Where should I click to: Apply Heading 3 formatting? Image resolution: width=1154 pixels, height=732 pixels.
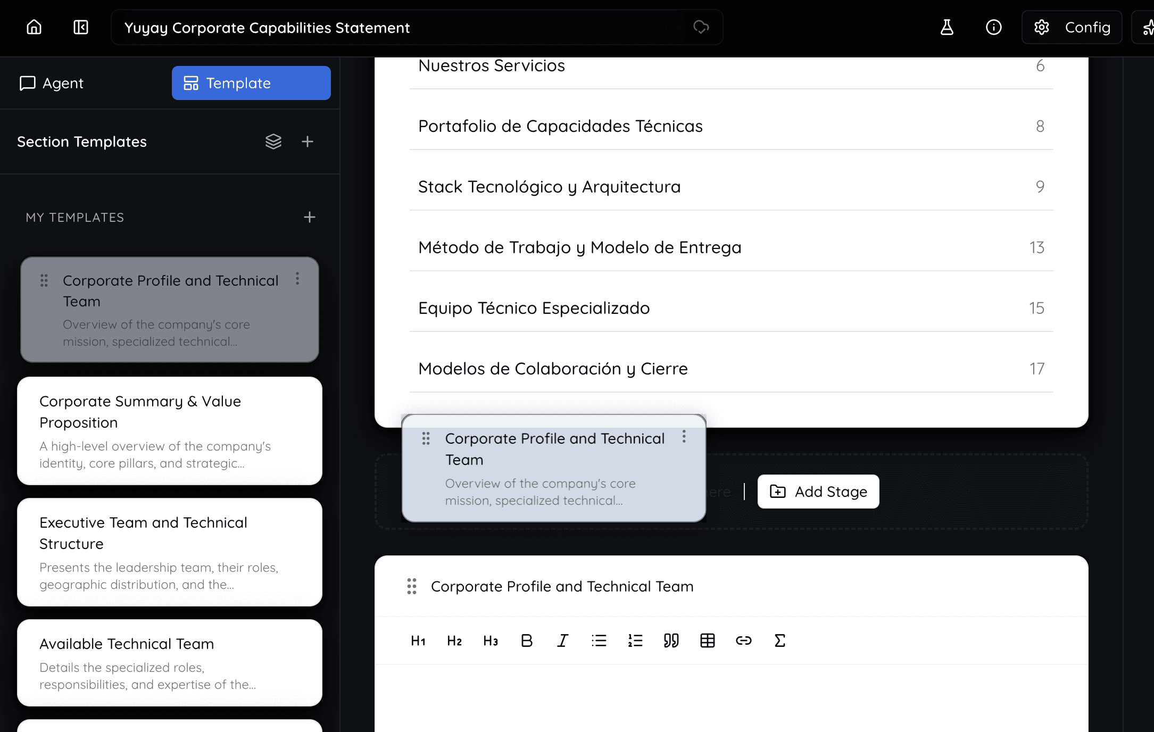(x=491, y=640)
